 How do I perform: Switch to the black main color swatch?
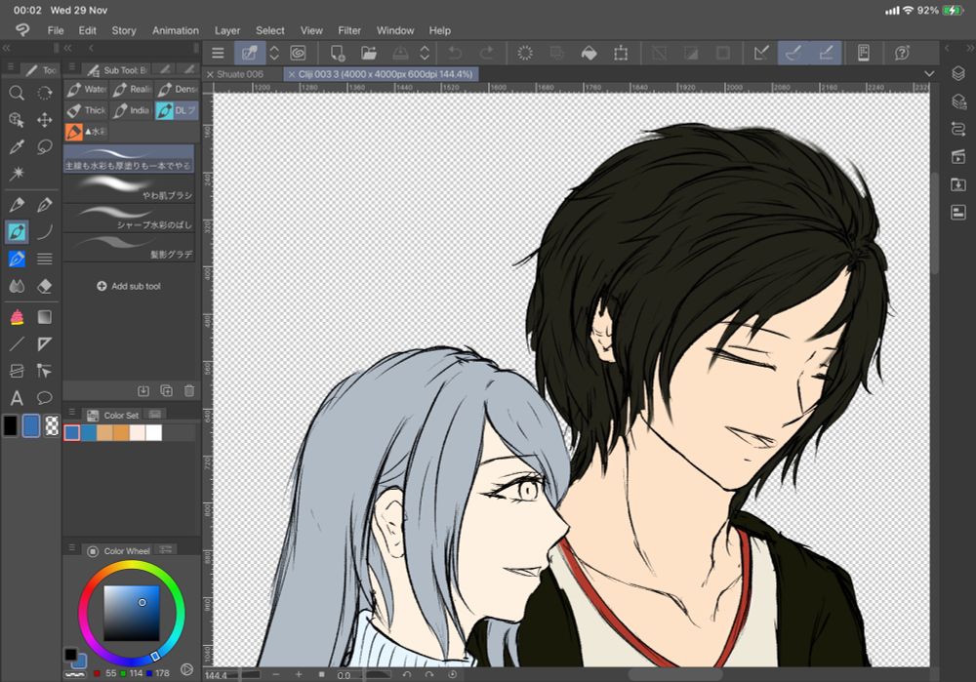coord(10,425)
